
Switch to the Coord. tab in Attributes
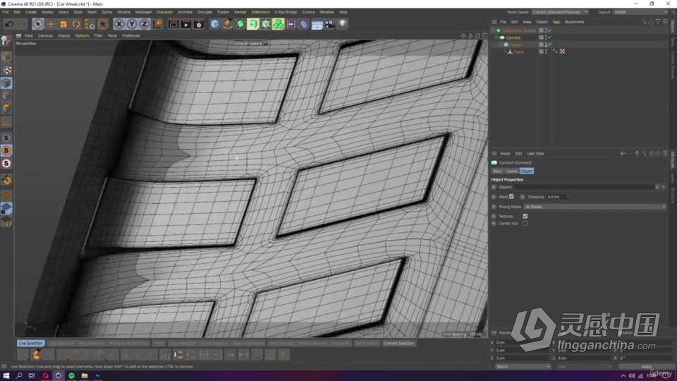[512, 171]
